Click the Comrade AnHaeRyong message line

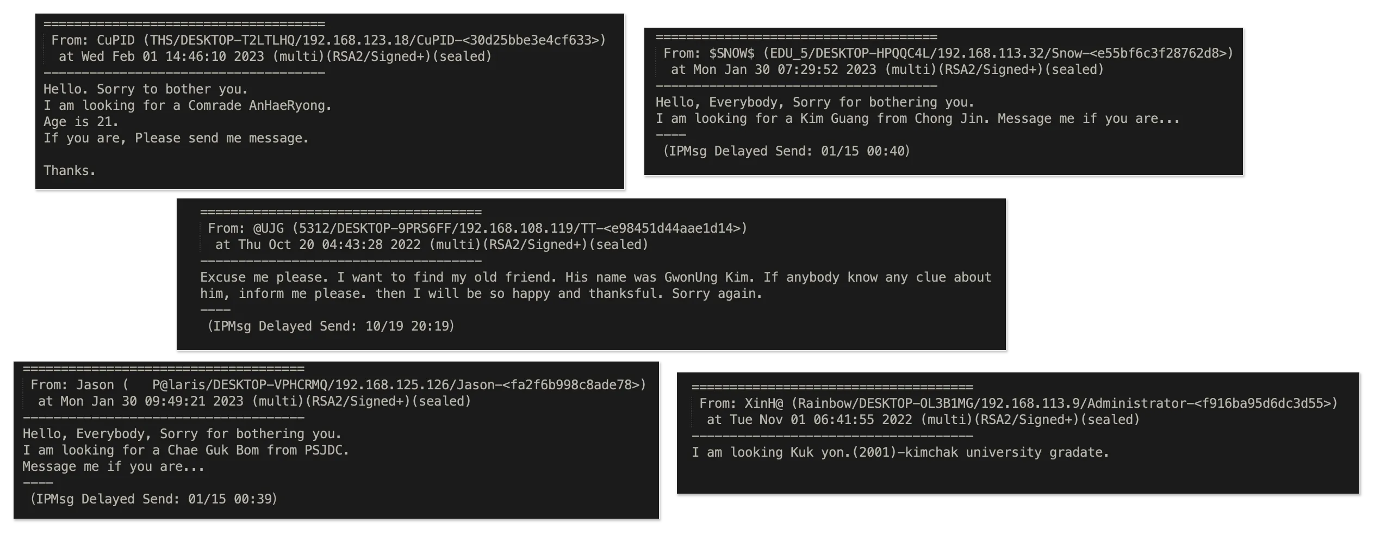coord(188,105)
